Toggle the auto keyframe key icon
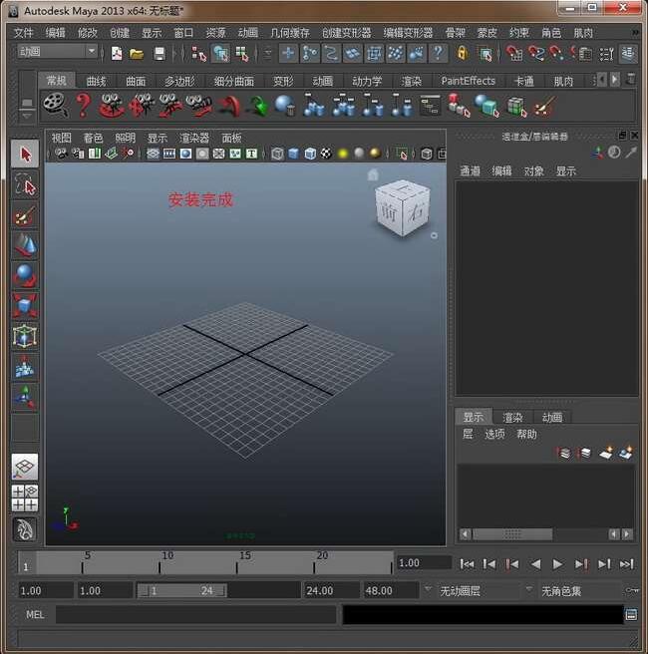Image resolution: width=648 pixels, height=654 pixels. point(632,590)
